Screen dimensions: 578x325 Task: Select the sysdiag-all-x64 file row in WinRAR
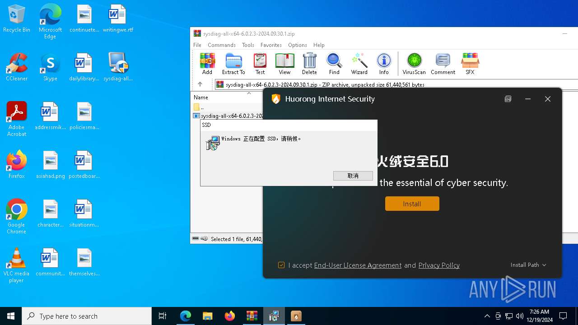point(228,116)
